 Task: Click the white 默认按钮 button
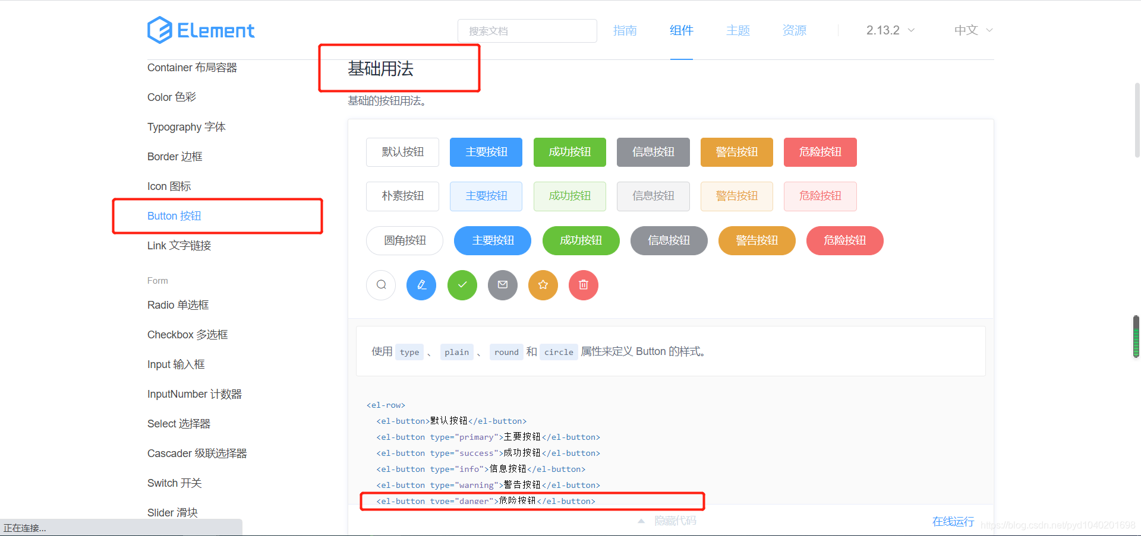402,152
